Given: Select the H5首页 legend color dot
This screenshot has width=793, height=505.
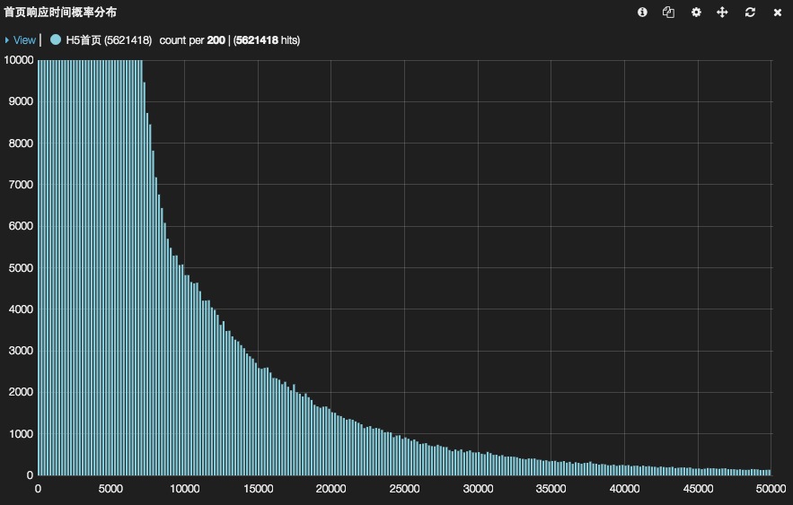Looking at the screenshot, I should (x=56, y=39).
